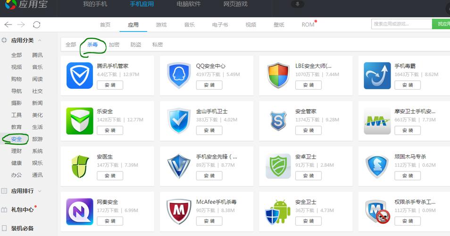Viewport: 450px width, 236px height.
Task: Install 乐安全
Action: [110, 130]
